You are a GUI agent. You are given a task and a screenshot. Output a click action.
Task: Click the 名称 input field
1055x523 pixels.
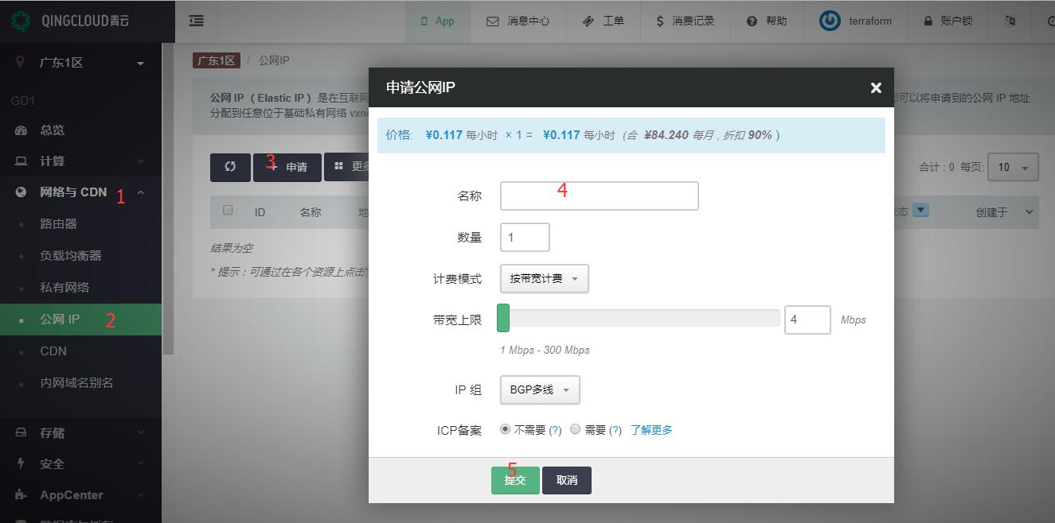(599, 196)
